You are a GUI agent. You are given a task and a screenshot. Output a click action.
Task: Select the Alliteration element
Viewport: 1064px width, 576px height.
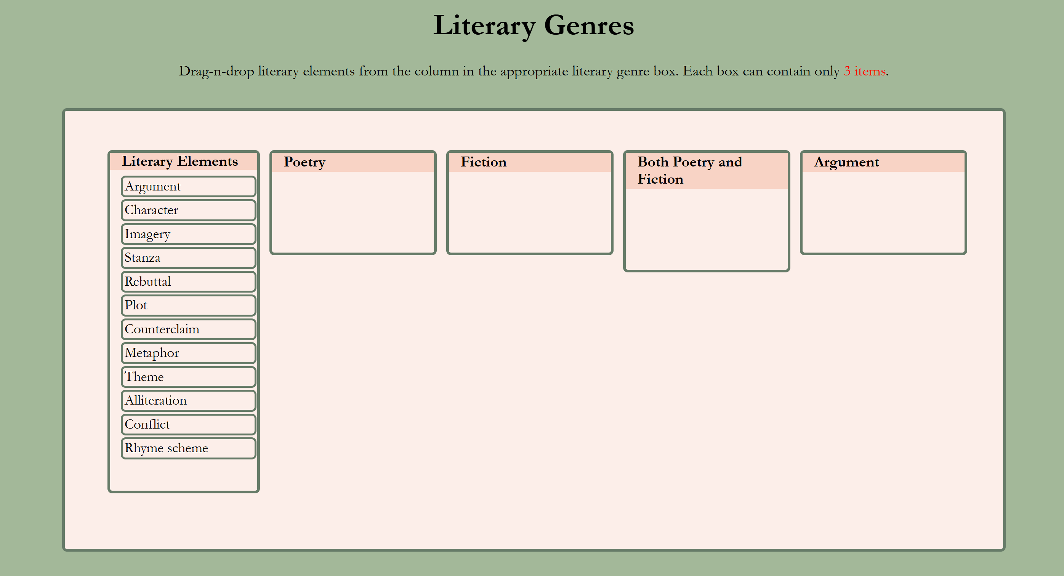coord(188,400)
